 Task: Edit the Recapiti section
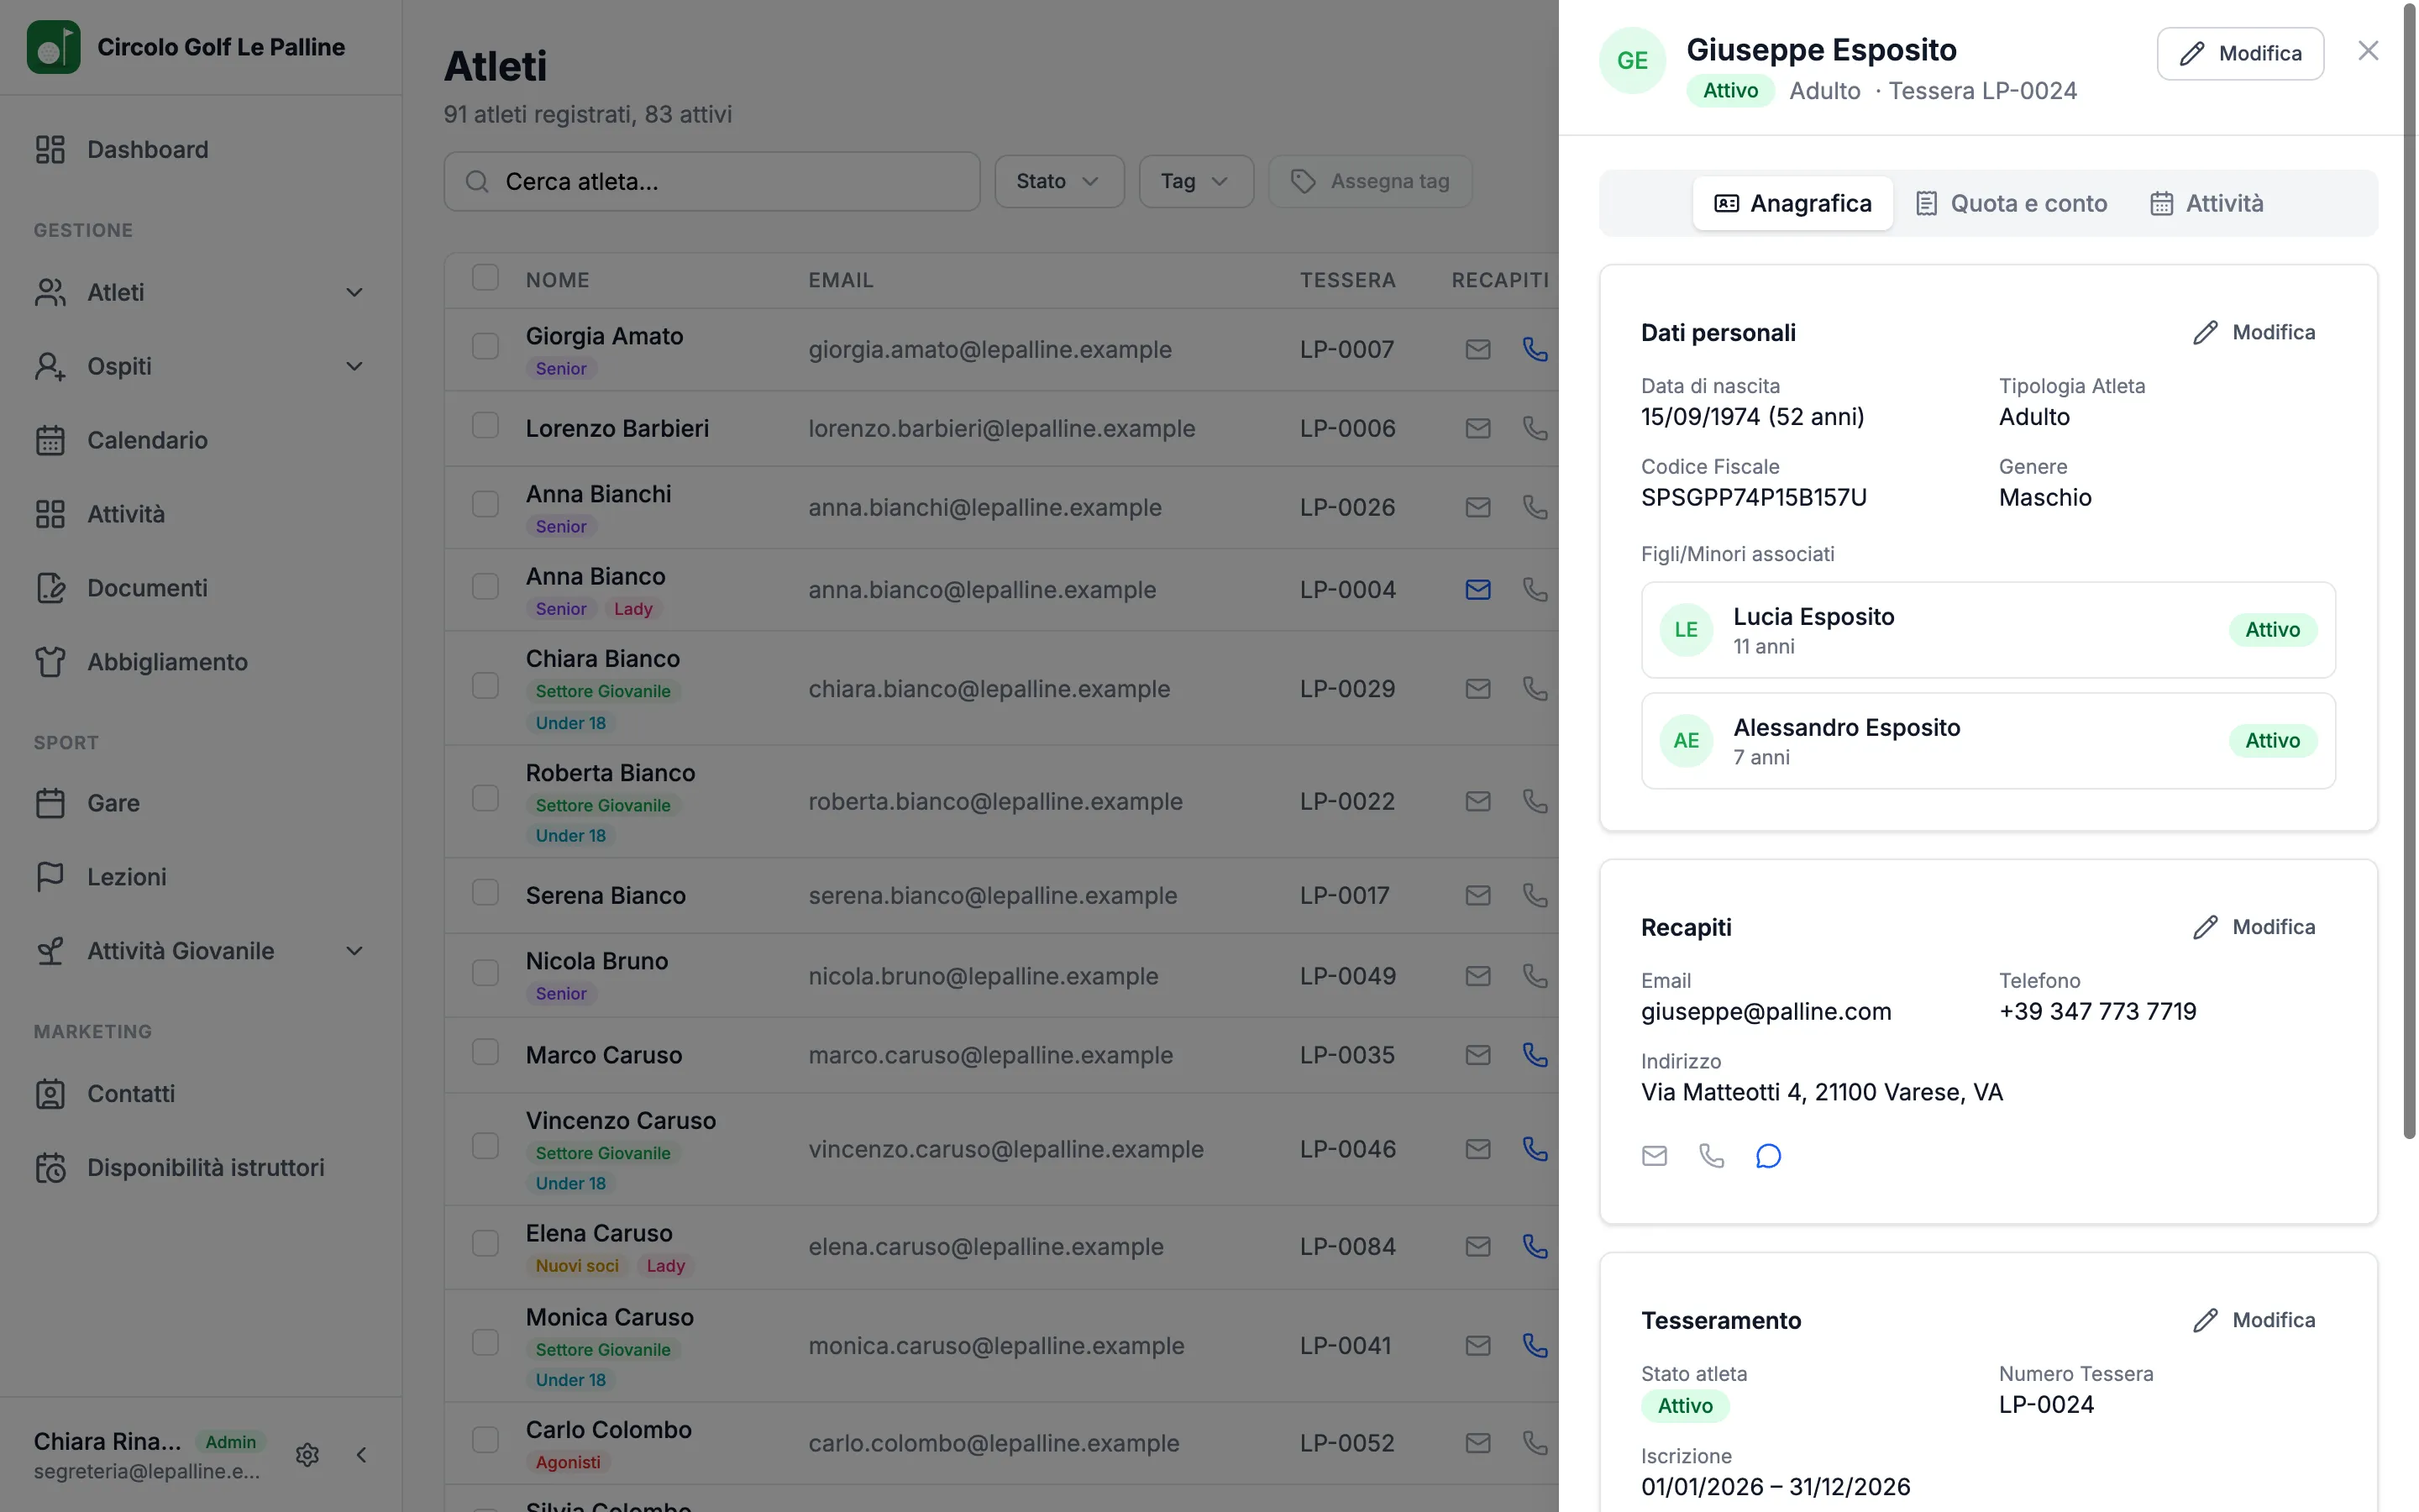pyautogui.click(x=2254, y=928)
